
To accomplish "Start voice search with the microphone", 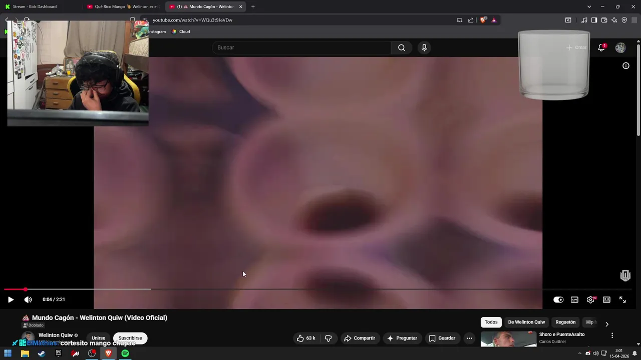I will (424, 47).
